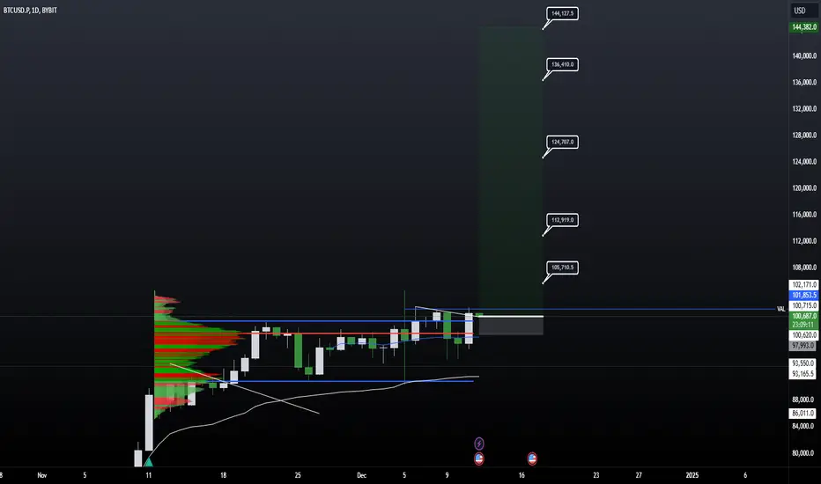Viewport: 821px width, 484px height.
Task: Click the 93,165.5 price tag
Action: click(803, 374)
